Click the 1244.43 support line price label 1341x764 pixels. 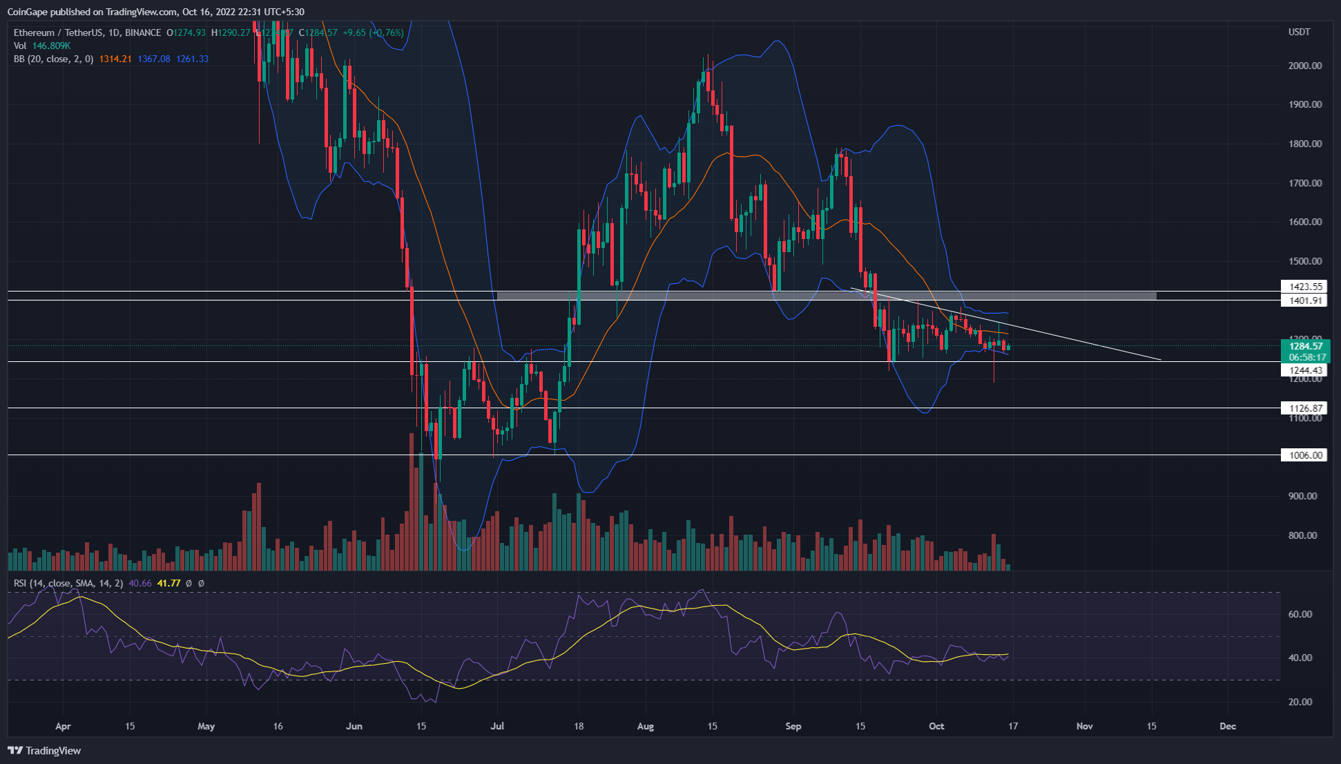click(1303, 370)
